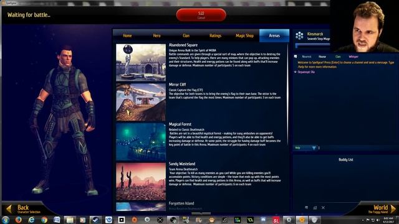The height and width of the screenshot is (224, 399).
Task: Select the Arenas tab
Action: click(x=274, y=36)
